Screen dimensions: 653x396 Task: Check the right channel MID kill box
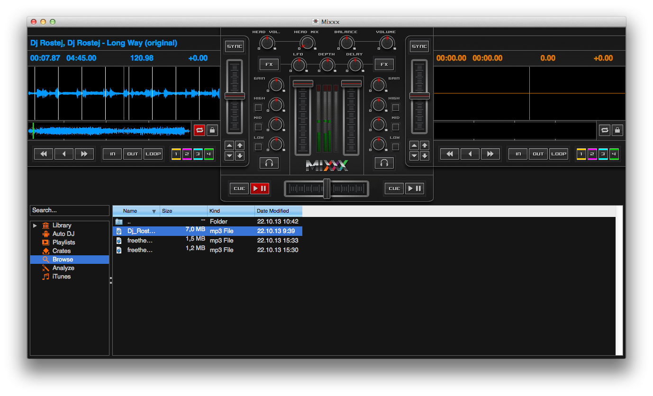tap(396, 127)
